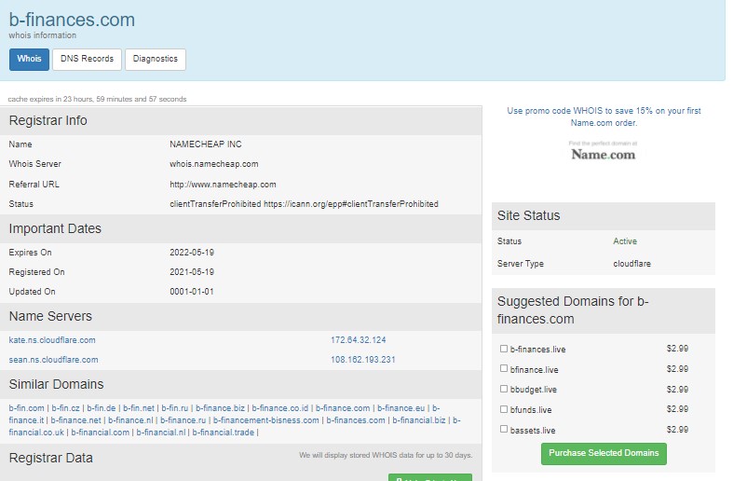This screenshot has width=747, height=481.
Task: Click the b-finances.com page title
Action: tap(72, 20)
